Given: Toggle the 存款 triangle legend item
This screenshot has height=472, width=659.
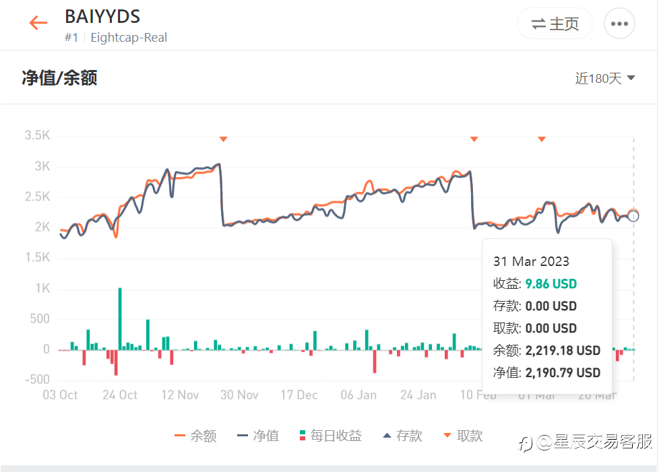Looking at the screenshot, I should click(402, 436).
